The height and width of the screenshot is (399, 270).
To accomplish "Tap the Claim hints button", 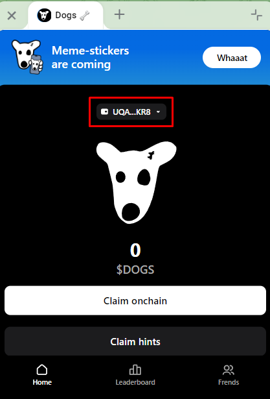I will click(x=135, y=341).
